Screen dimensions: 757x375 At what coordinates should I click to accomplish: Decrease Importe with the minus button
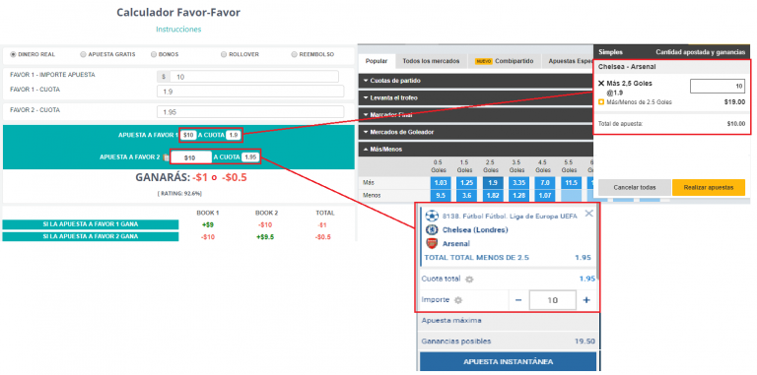point(518,300)
